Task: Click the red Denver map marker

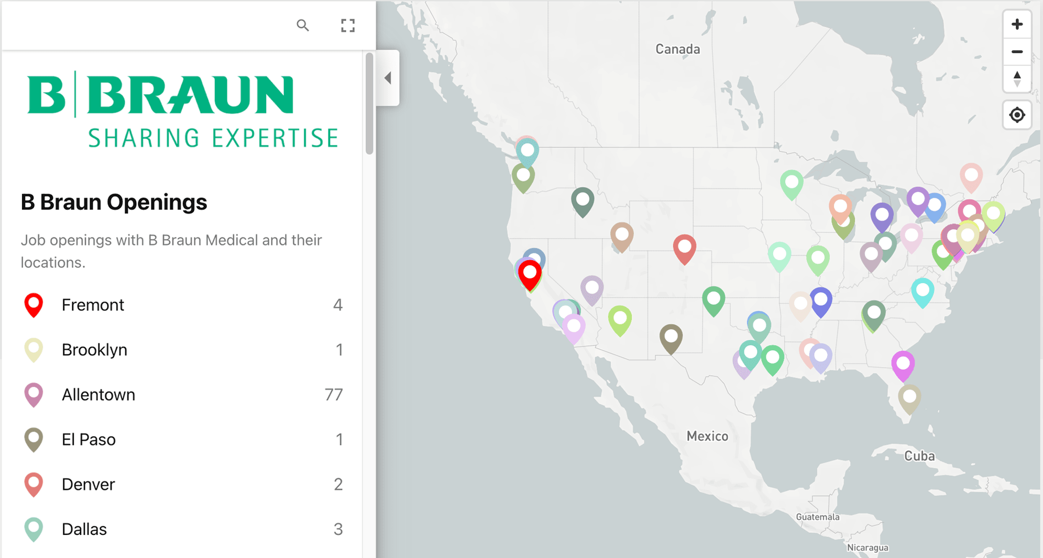Action: [x=684, y=247]
